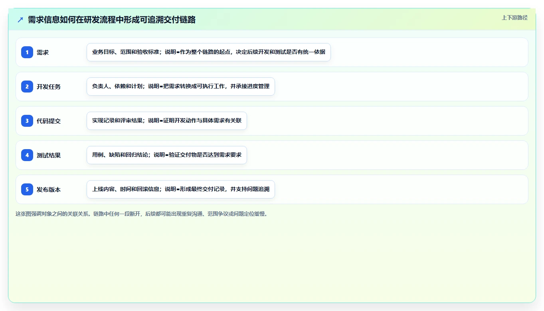
Task: Click the 上下游路径 label in the header
Action: click(514, 18)
